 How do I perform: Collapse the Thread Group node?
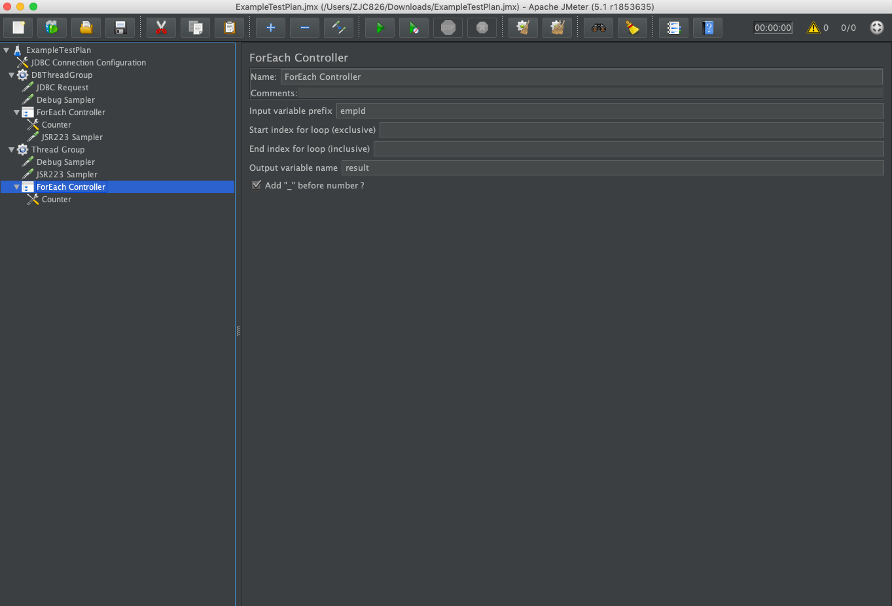pos(11,149)
